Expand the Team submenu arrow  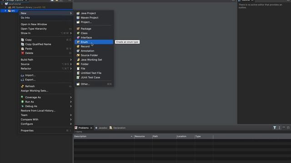(x=71, y=115)
